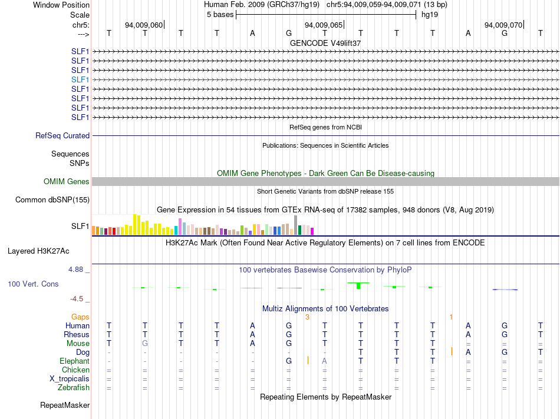Click the hg19 label beside scale bar
Screen dimensions: 560x419
coord(430,15)
